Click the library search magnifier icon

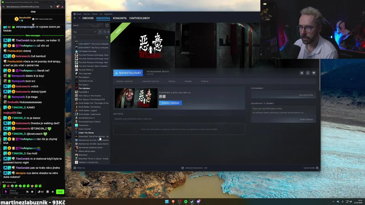pos(74,37)
